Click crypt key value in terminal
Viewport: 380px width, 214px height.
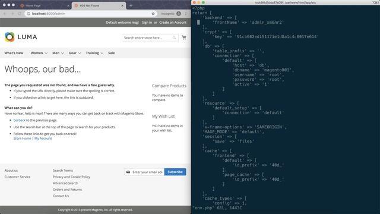(x=277, y=37)
